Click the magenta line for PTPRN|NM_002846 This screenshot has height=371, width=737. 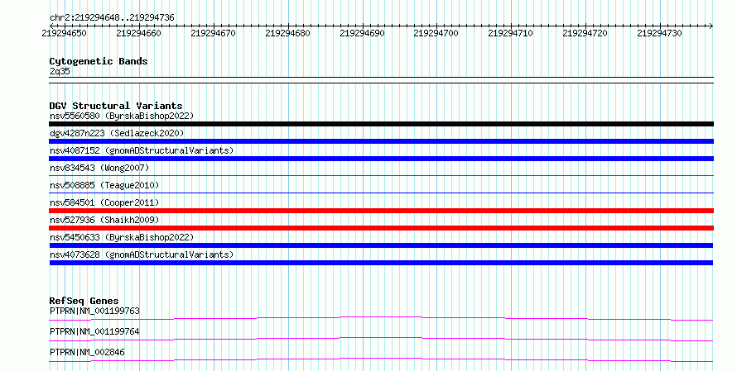(381, 359)
